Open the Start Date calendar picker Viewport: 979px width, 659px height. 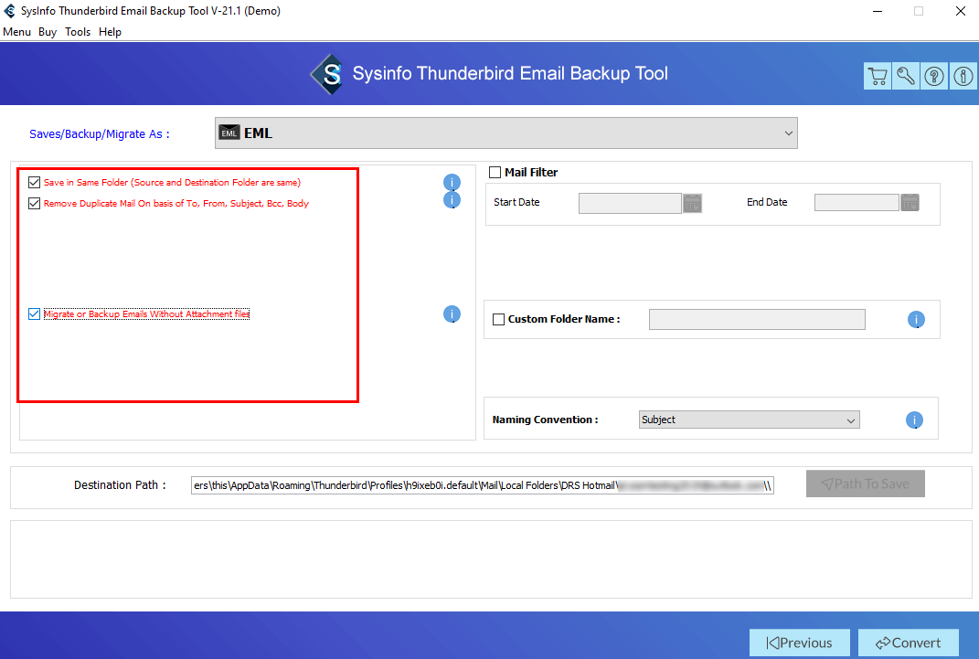[692, 203]
